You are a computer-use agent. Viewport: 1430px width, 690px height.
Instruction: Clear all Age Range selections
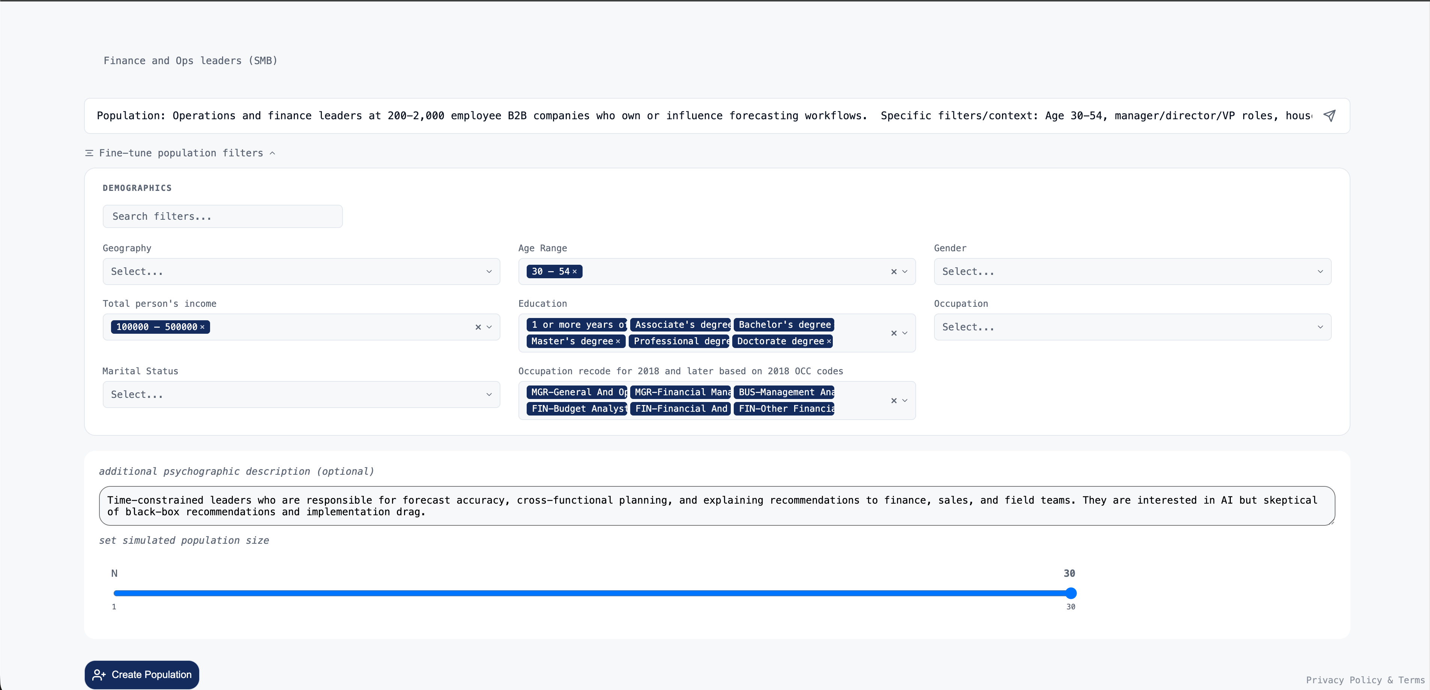click(893, 271)
